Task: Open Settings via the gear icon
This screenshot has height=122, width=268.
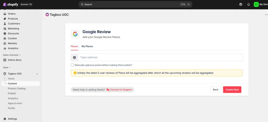Action: [x=5, y=119]
